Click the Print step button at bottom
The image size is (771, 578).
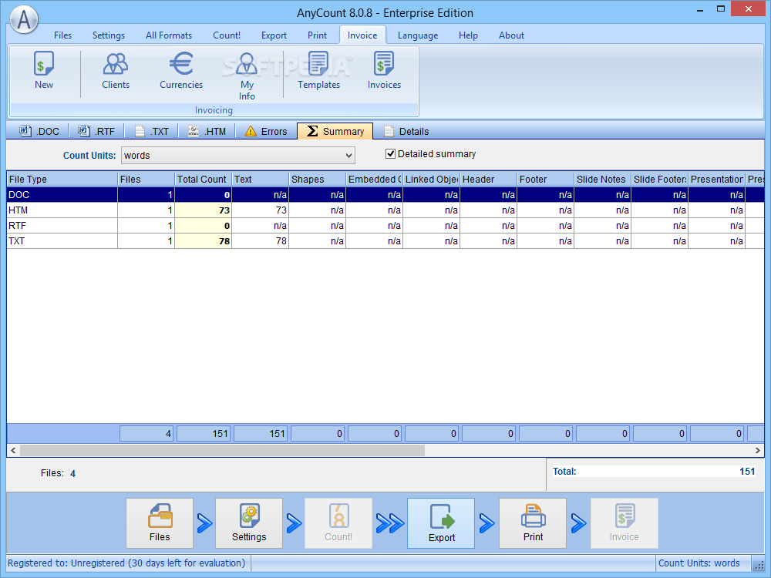tap(533, 523)
